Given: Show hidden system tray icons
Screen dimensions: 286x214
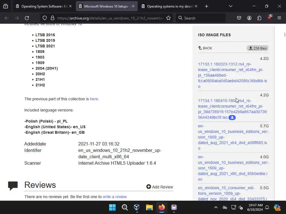Looking at the screenshot, I should coord(216,207).
